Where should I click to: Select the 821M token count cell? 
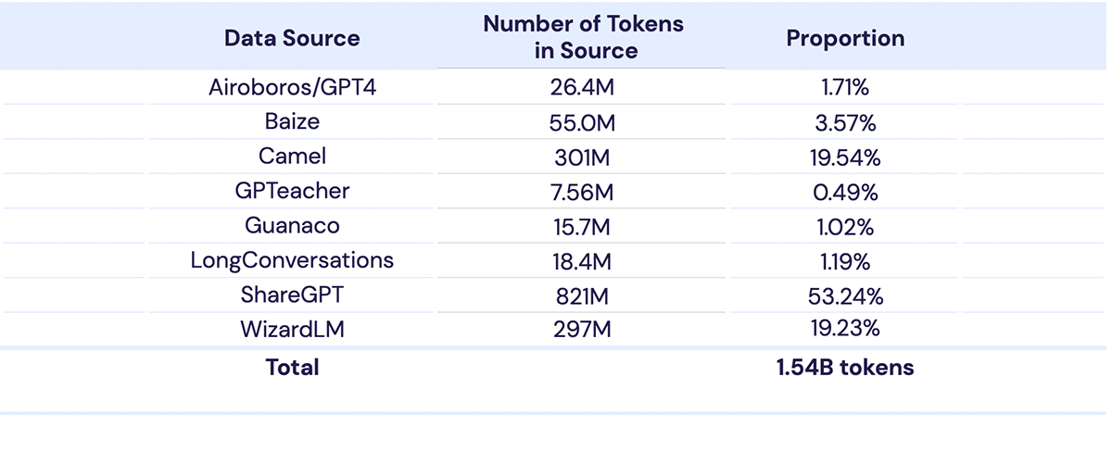pyautogui.click(x=584, y=295)
